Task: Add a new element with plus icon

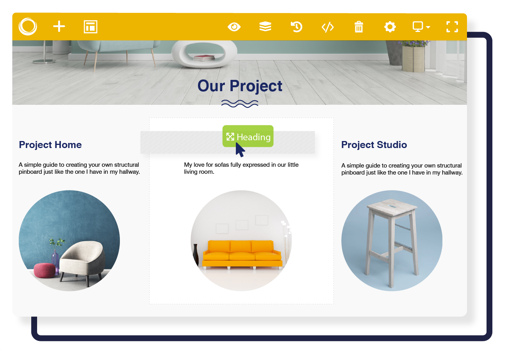Action: tap(59, 26)
